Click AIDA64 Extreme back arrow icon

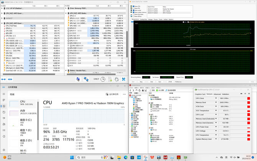click(x=130, y=90)
